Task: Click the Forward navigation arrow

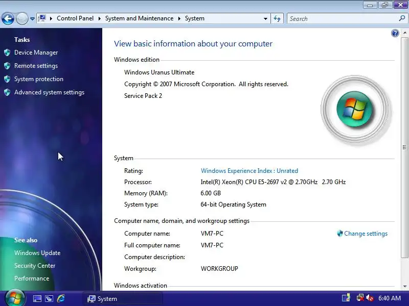Action: coord(22,19)
